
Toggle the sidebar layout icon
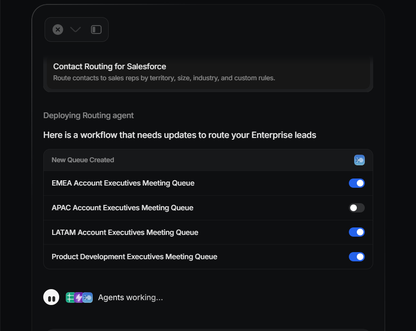96,30
